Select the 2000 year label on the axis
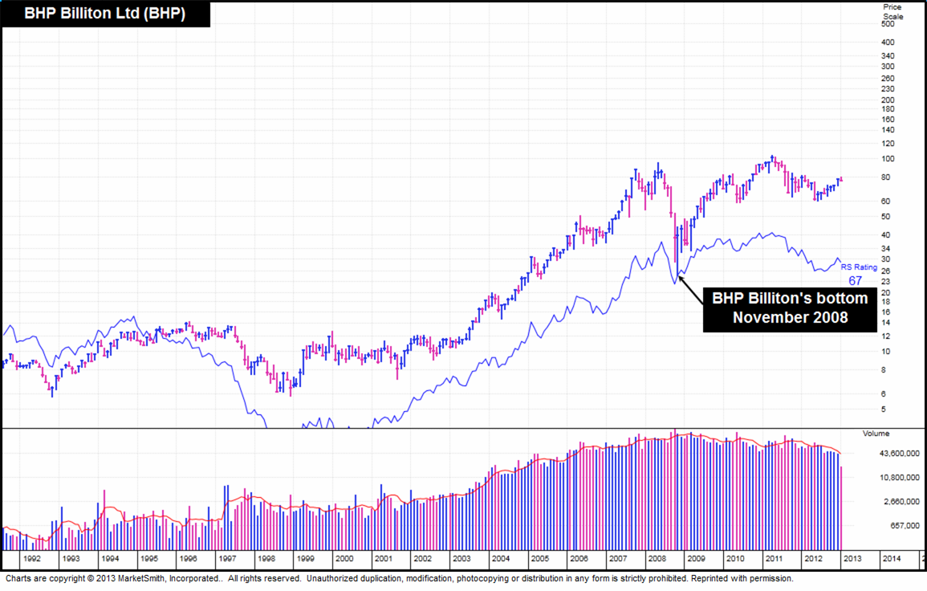Screen dimensions: 927x591 344,558
